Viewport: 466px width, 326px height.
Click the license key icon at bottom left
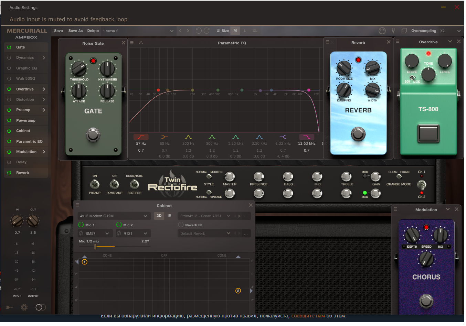click(9, 307)
